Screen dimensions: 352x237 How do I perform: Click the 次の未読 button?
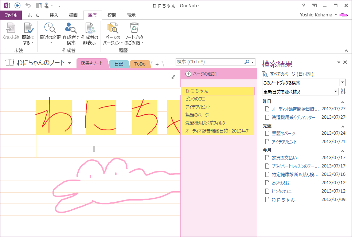click(x=11, y=31)
